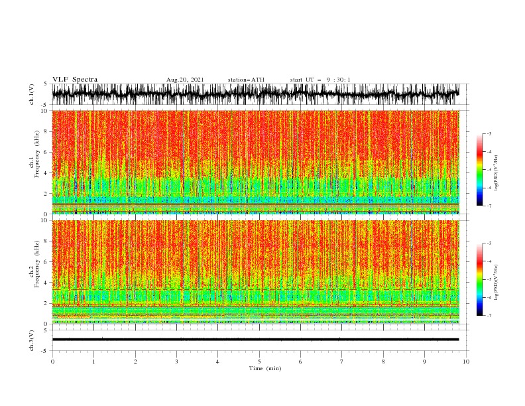
Task: Select the date text "Aug.20, 2021"
Action: pyautogui.click(x=185, y=80)
